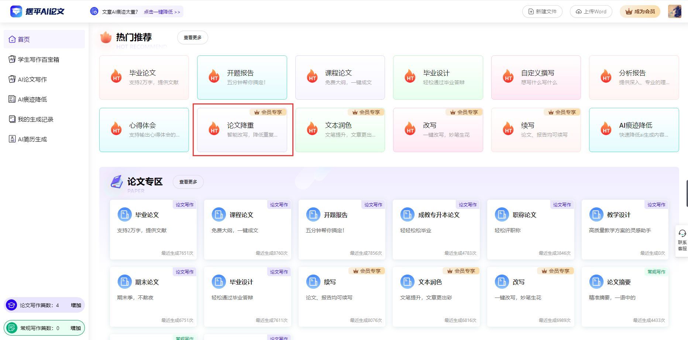Click the 摆平AI论文 logo
Image resolution: width=688 pixels, height=340 pixels.
pos(37,11)
